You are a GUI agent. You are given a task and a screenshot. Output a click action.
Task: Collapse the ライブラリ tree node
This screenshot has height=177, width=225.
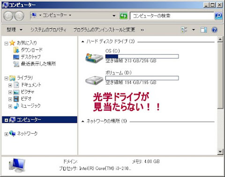coord(6,79)
